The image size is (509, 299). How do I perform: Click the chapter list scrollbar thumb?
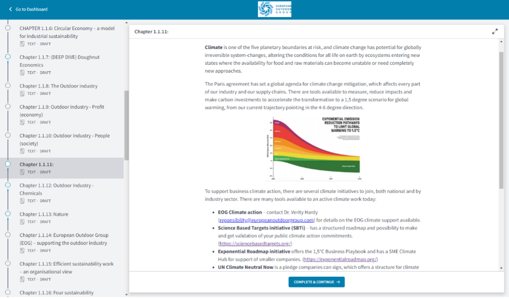pyautogui.click(x=126, y=125)
